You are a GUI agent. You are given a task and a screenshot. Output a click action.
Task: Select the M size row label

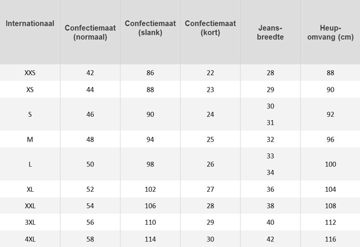[30, 139]
